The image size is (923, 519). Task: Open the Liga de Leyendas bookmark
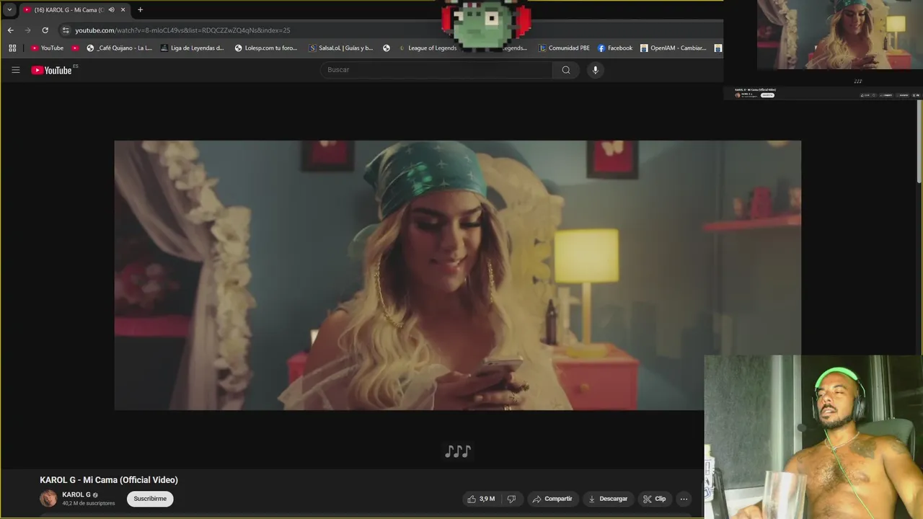click(x=193, y=48)
